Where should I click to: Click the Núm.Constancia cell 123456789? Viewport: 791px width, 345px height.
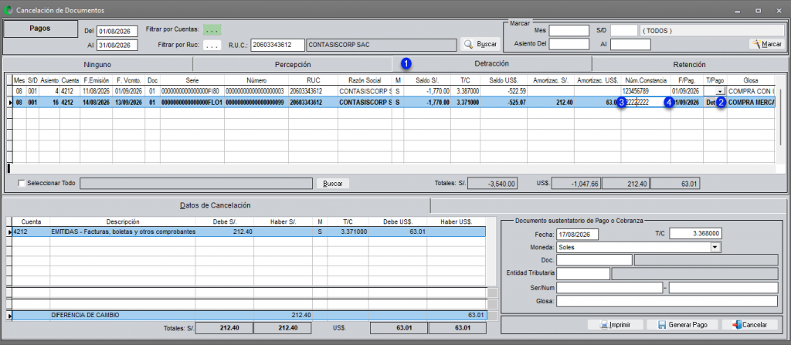click(x=646, y=91)
